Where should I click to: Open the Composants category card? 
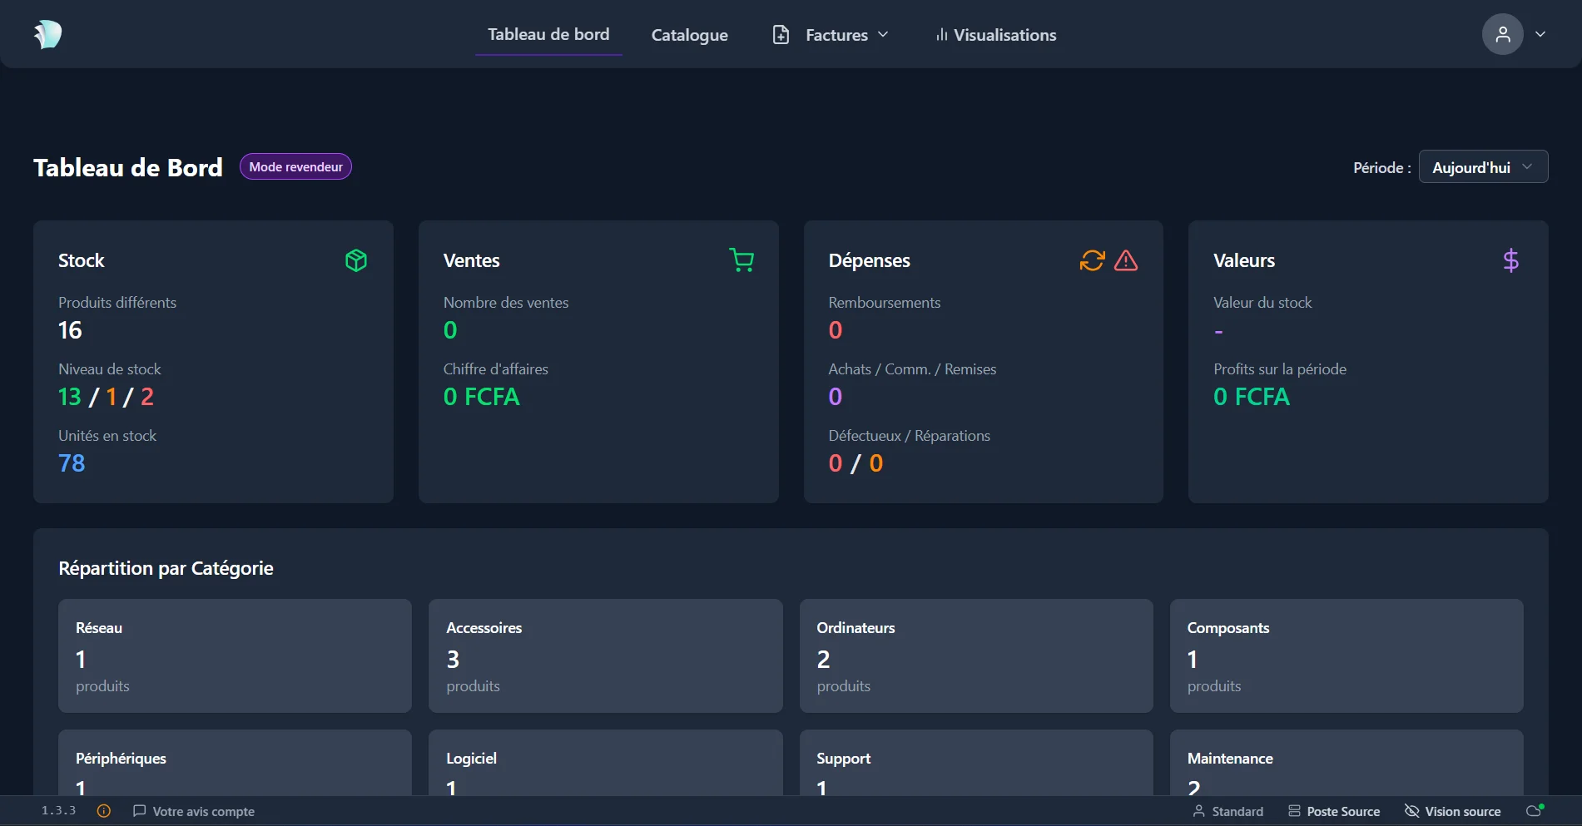click(x=1346, y=655)
